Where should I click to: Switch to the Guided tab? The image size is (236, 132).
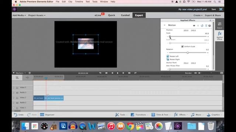[x=125, y=15]
